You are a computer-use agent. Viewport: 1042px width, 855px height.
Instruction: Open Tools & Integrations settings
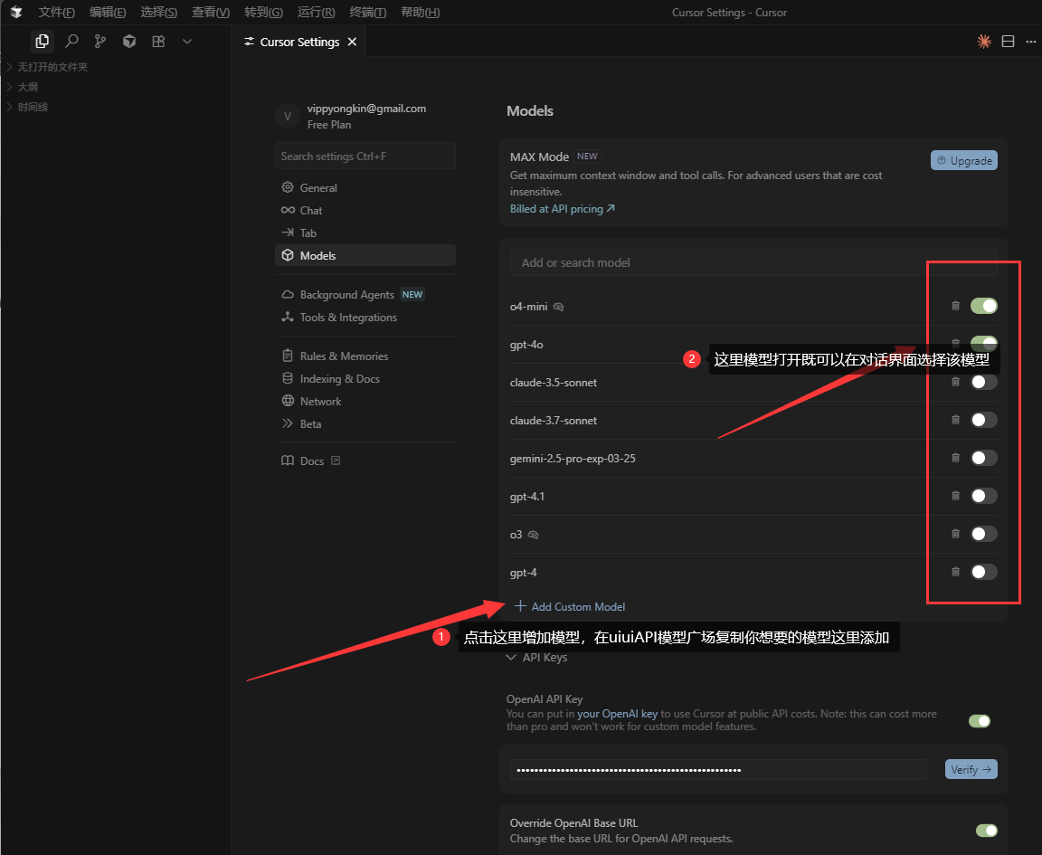(365, 318)
